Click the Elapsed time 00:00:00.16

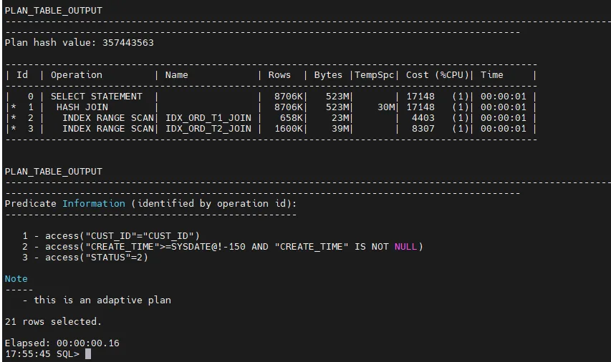(88, 343)
